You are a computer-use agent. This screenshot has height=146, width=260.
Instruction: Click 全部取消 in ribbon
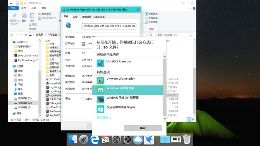pos(151,18)
